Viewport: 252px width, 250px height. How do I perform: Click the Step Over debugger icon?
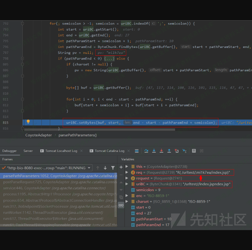click(x=146, y=151)
